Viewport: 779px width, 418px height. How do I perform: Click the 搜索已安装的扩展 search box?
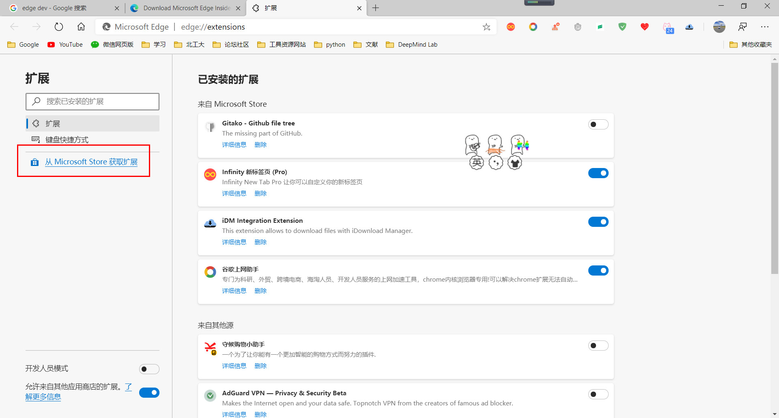(x=93, y=101)
